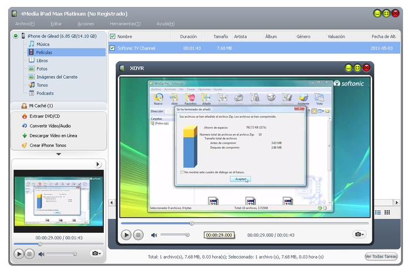Click Ver Todas Tareas button

pos(381,256)
